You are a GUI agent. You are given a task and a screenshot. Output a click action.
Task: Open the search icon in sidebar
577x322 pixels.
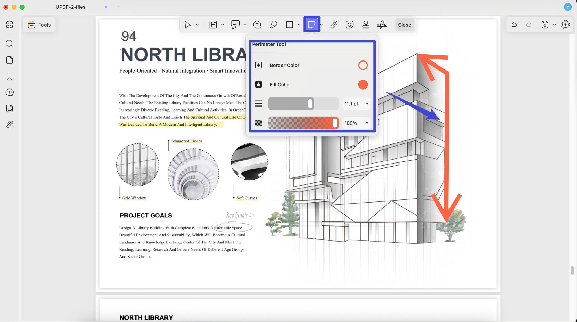[x=10, y=44]
